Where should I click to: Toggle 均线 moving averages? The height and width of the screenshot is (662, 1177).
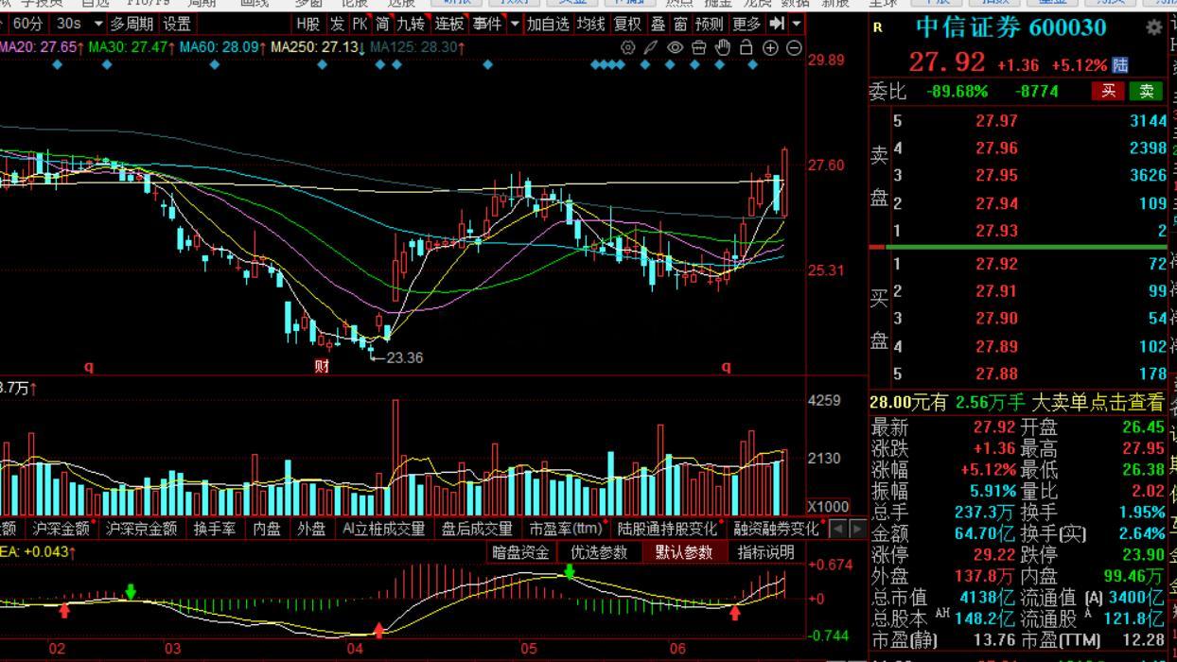pyautogui.click(x=591, y=24)
